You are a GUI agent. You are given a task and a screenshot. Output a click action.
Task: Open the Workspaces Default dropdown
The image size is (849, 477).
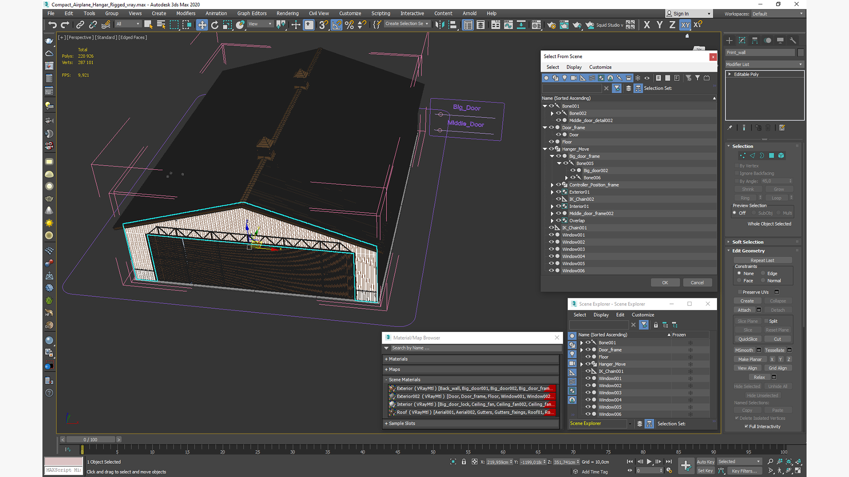[x=777, y=14]
